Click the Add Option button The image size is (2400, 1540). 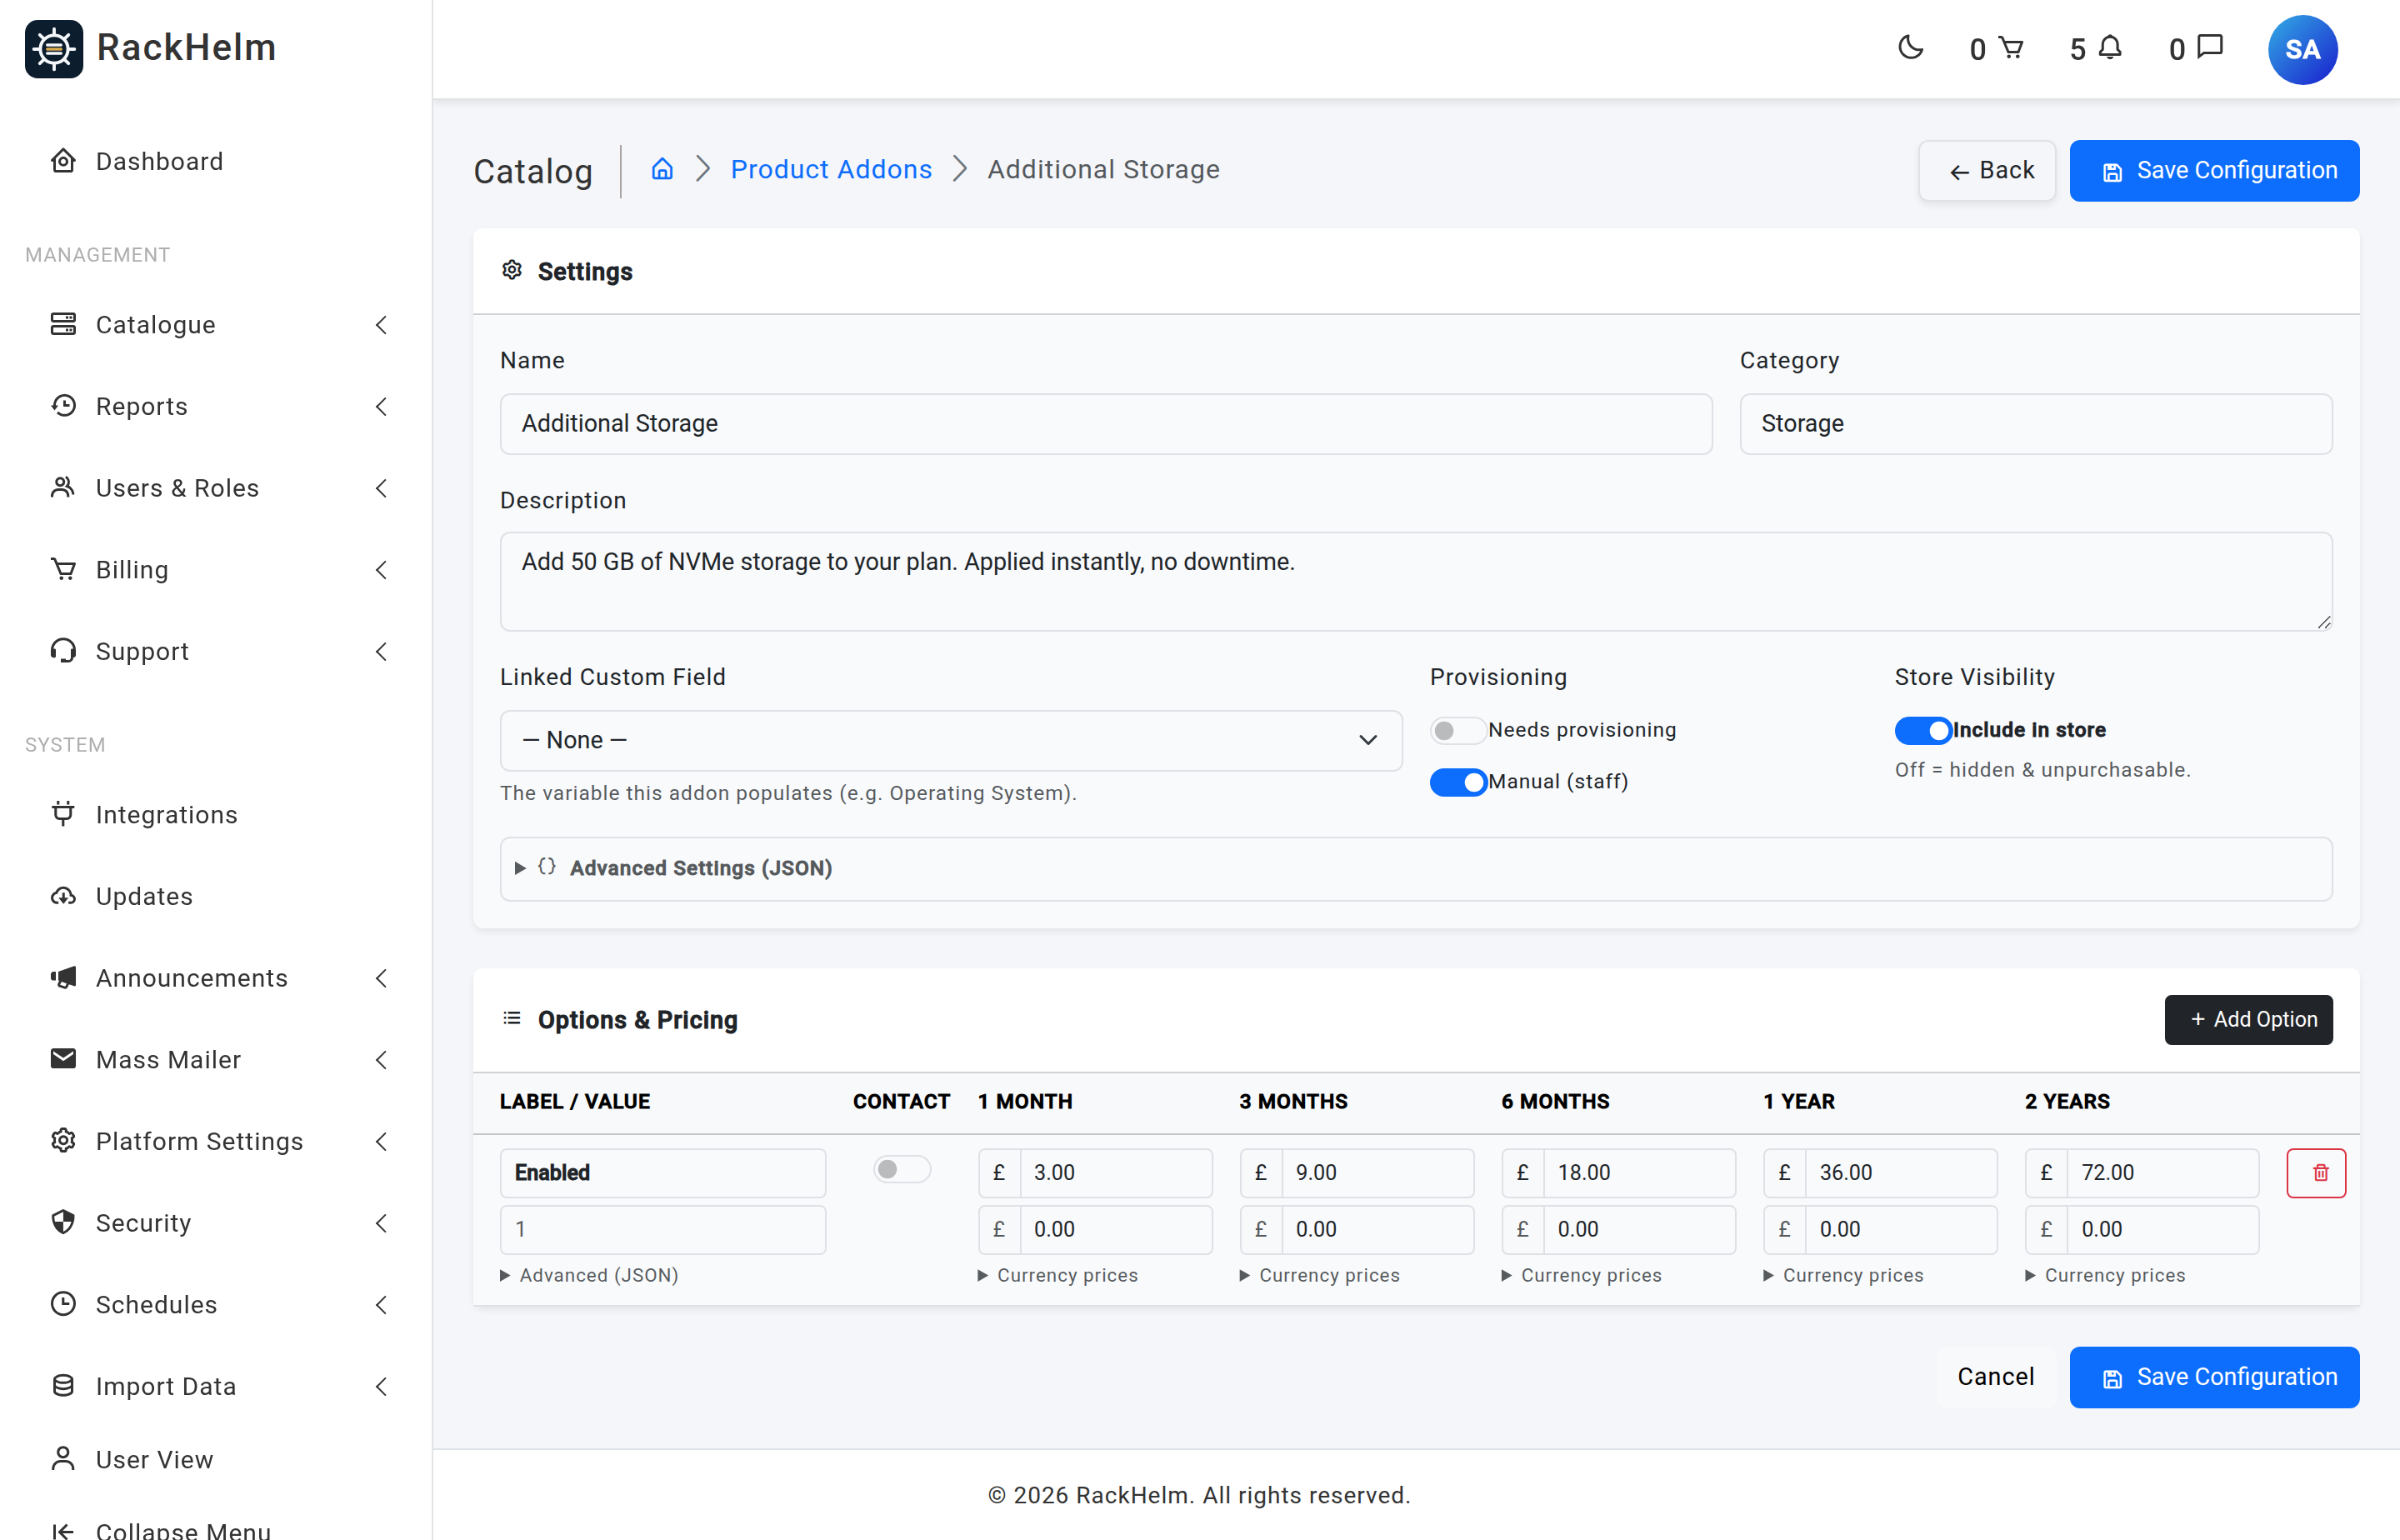click(2248, 1019)
